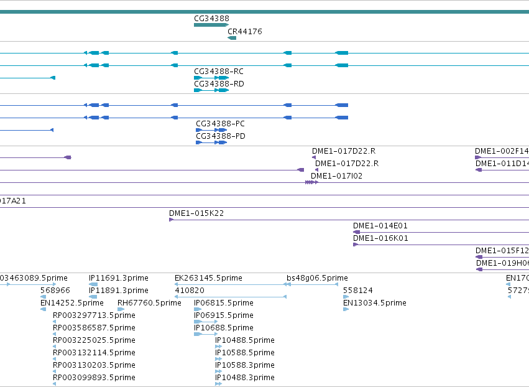The height and width of the screenshot is (387, 529).
Task: Click the RP003586587.5prime EST label
Action: (94, 329)
